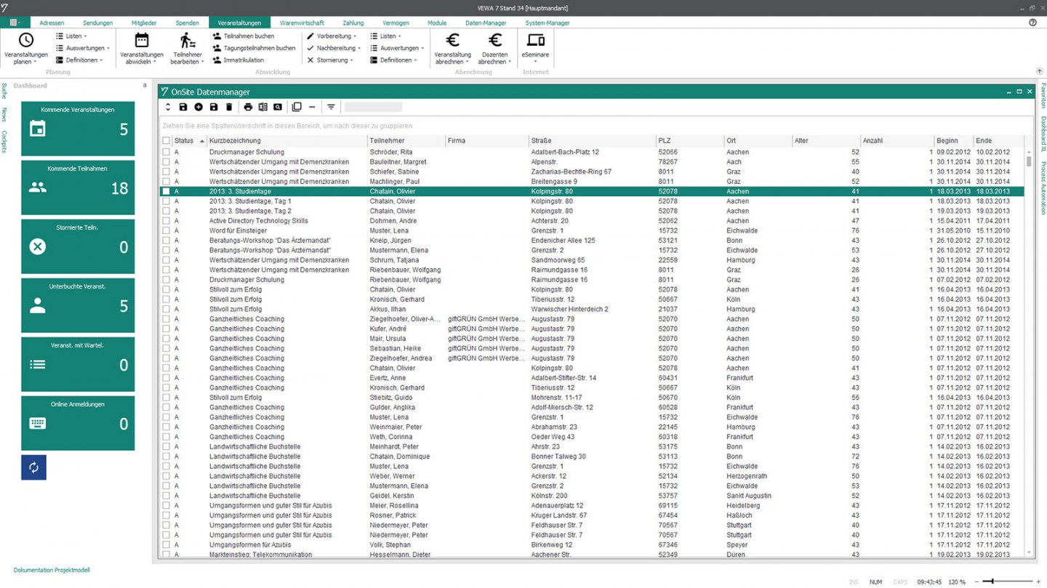The width and height of the screenshot is (1047, 588).
Task: Open Kommende Teilnahmen dashboard tile
Action: click(78, 188)
